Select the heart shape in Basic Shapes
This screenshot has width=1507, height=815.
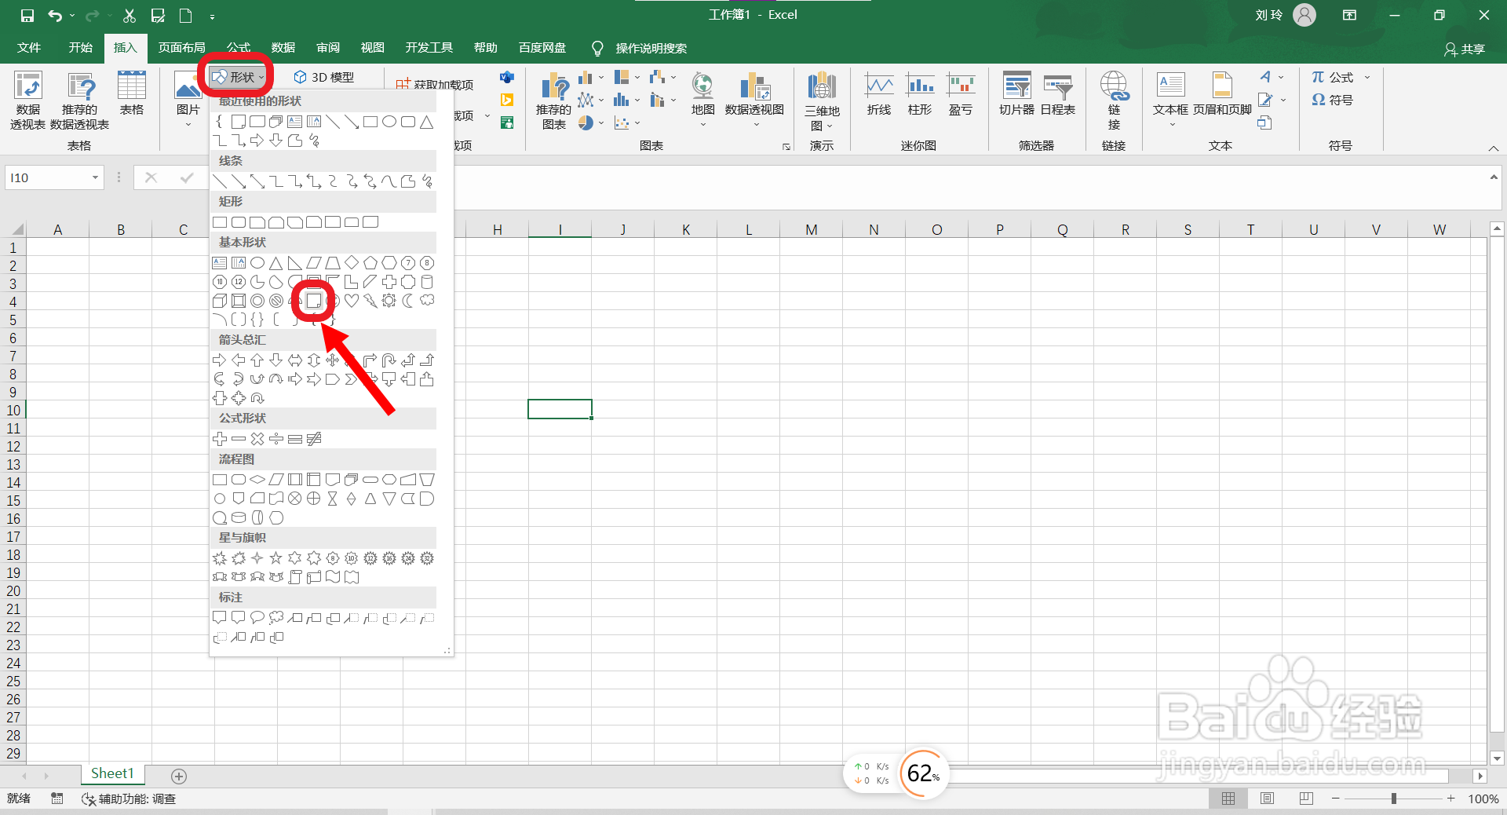tap(351, 301)
